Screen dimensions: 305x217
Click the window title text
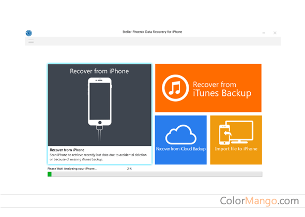pos(152,32)
